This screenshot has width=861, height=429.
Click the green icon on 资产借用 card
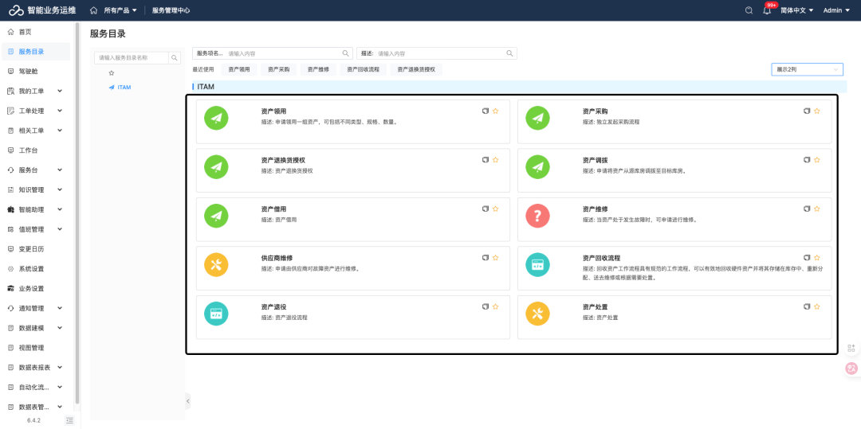pos(216,216)
